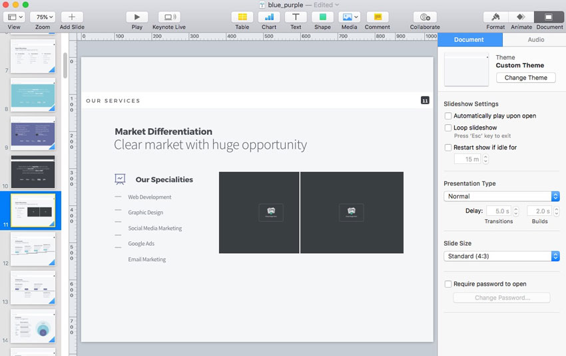Select Graphic Design list item
The width and height of the screenshot is (566, 356).
tap(145, 213)
